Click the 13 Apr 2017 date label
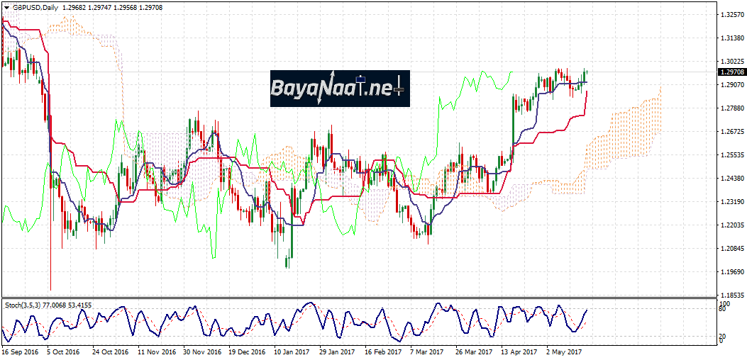 [x=518, y=351]
